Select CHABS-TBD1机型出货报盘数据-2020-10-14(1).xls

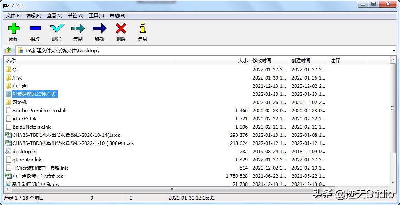pos(66,135)
